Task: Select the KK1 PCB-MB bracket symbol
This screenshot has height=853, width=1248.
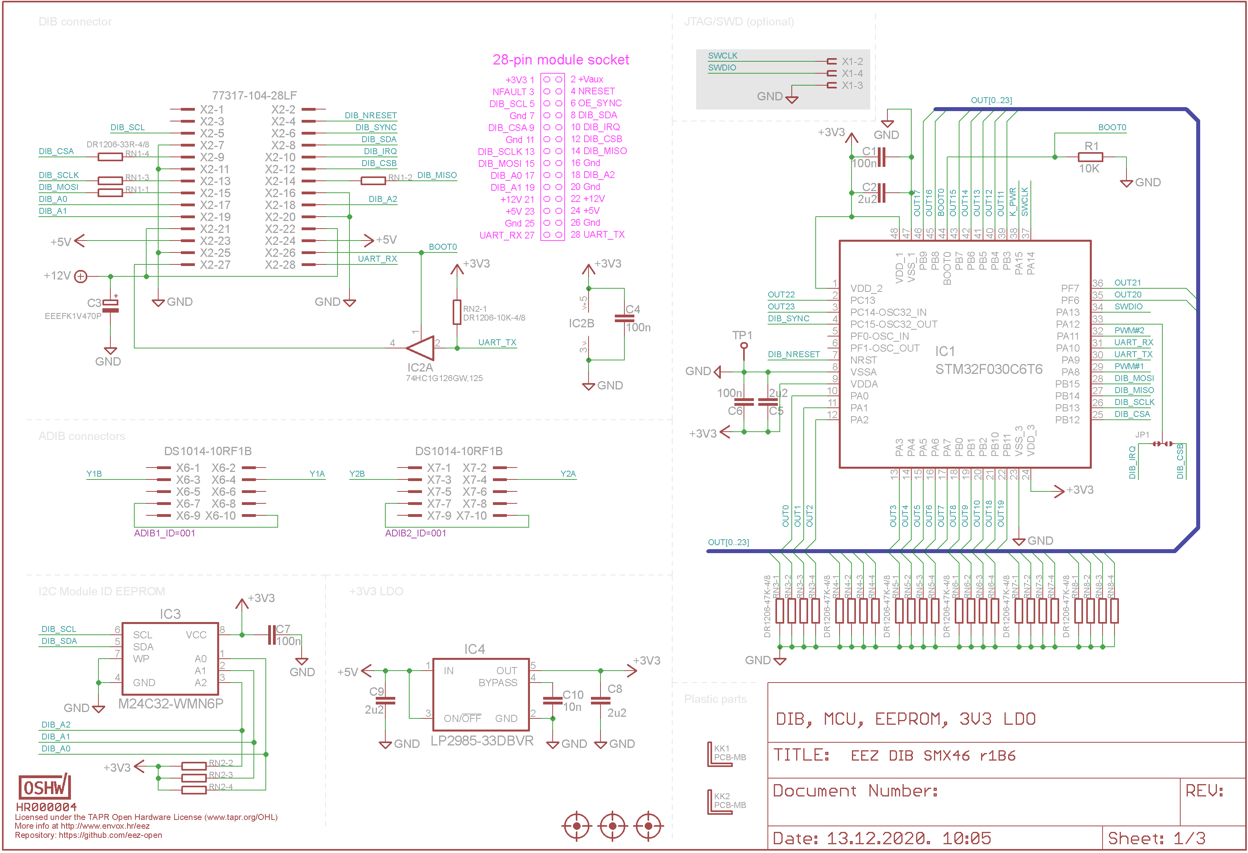Action: pyautogui.click(x=720, y=754)
